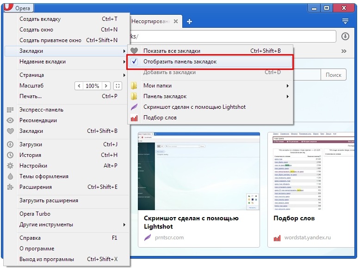
Task: Click the Мои папки folder icon
Action: (134, 86)
